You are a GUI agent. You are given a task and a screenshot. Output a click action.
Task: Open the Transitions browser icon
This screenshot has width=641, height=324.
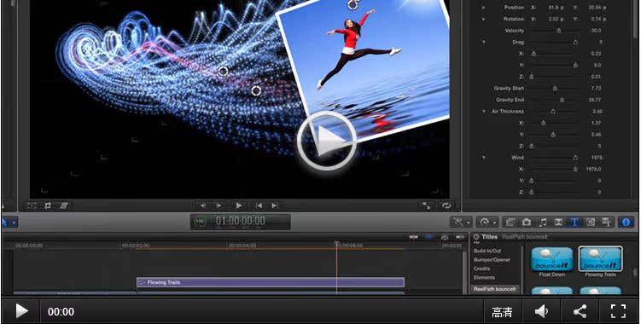coord(558,222)
